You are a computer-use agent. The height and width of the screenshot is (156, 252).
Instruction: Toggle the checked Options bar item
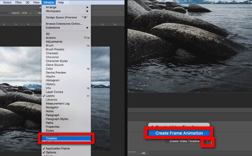click(66, 152)
